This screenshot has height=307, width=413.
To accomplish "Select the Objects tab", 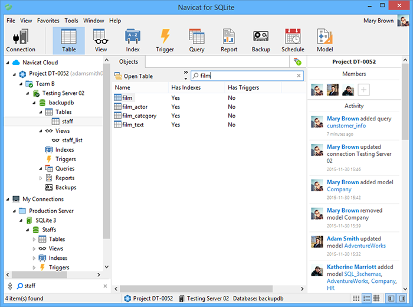I will pyautogui.click(x=129, y=61).
